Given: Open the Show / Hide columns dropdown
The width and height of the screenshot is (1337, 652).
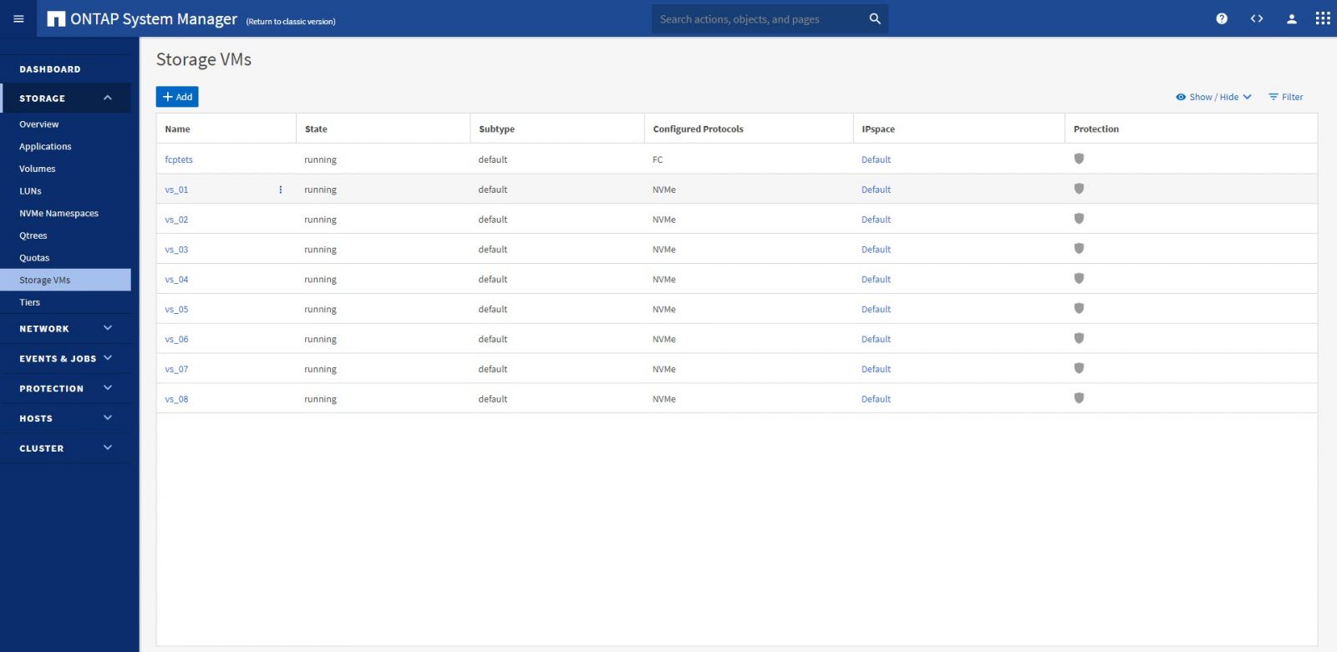Looking at the screenshot, I should click(x=1213, y=97).
